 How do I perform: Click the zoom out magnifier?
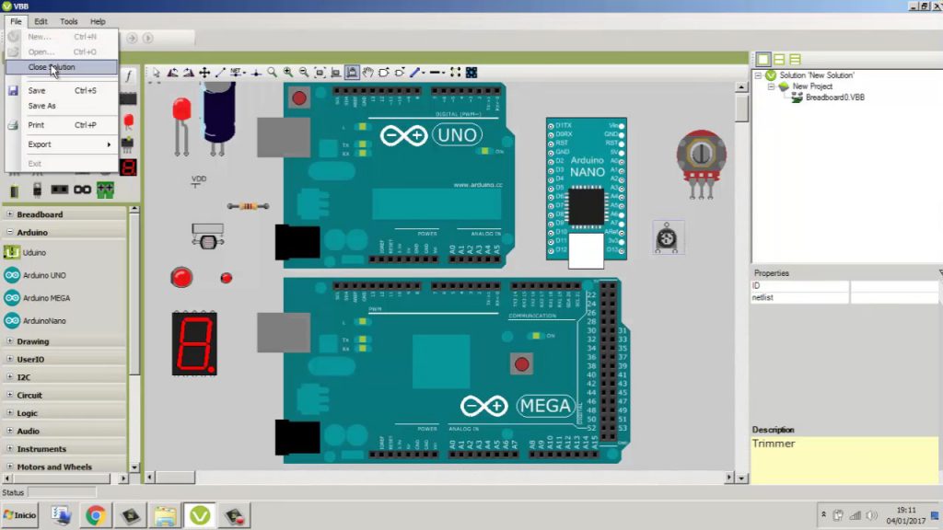tap(304, 73)
